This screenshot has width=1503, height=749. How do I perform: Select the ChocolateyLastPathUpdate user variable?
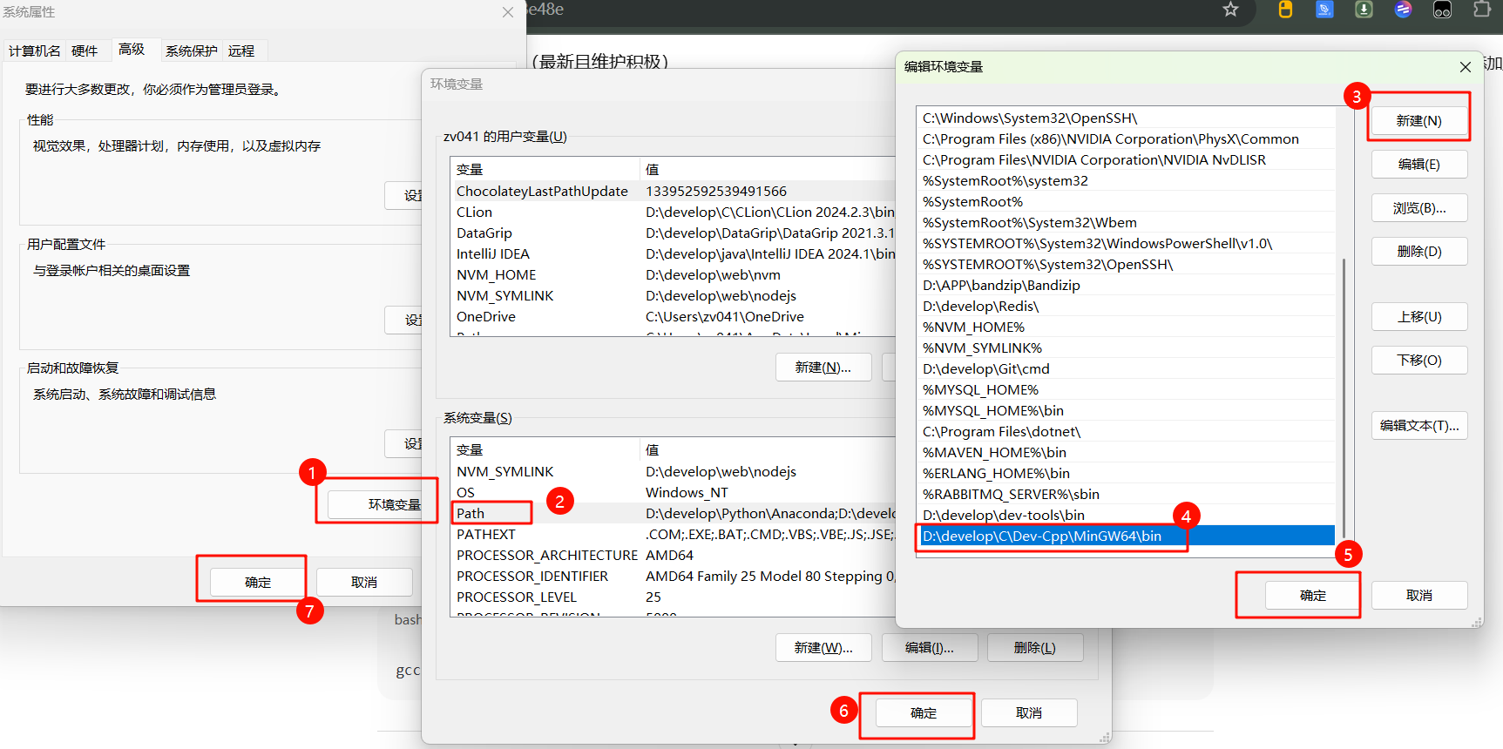point(674,192)
